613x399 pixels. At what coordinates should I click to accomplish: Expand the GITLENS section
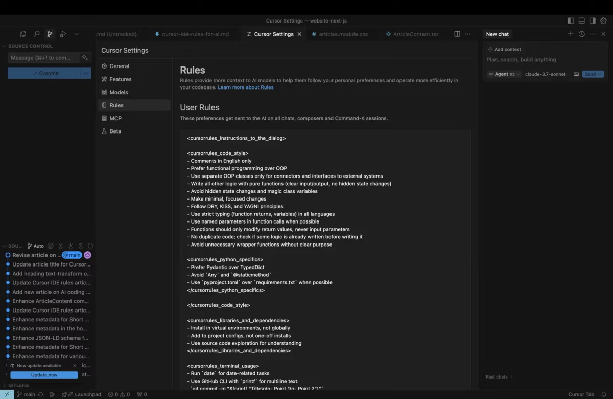point(18,385)
